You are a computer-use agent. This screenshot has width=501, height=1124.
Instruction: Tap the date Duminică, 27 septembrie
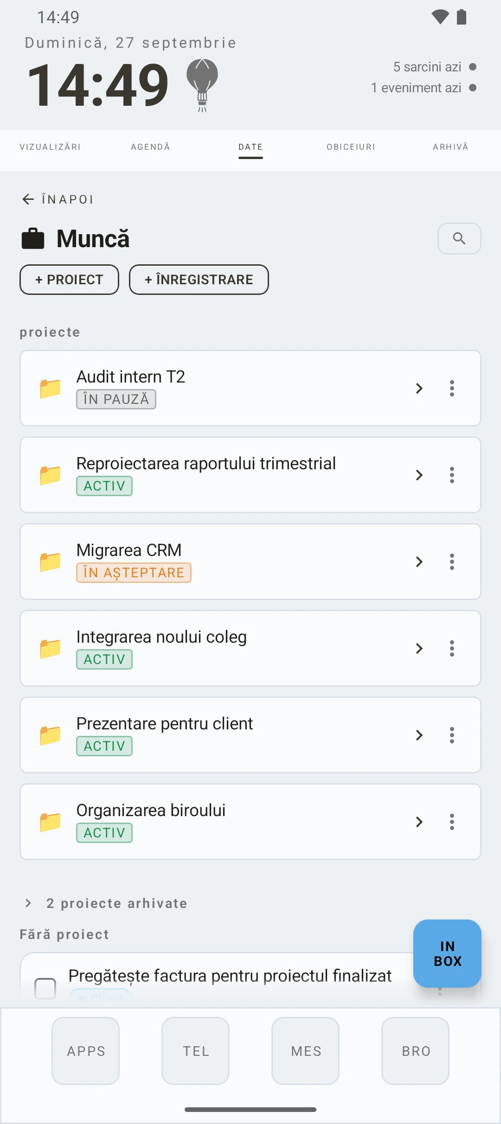click(x=130, y=43)
